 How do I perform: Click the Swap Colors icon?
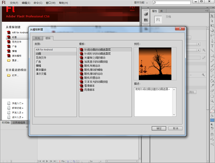click(x=212, y=128)
